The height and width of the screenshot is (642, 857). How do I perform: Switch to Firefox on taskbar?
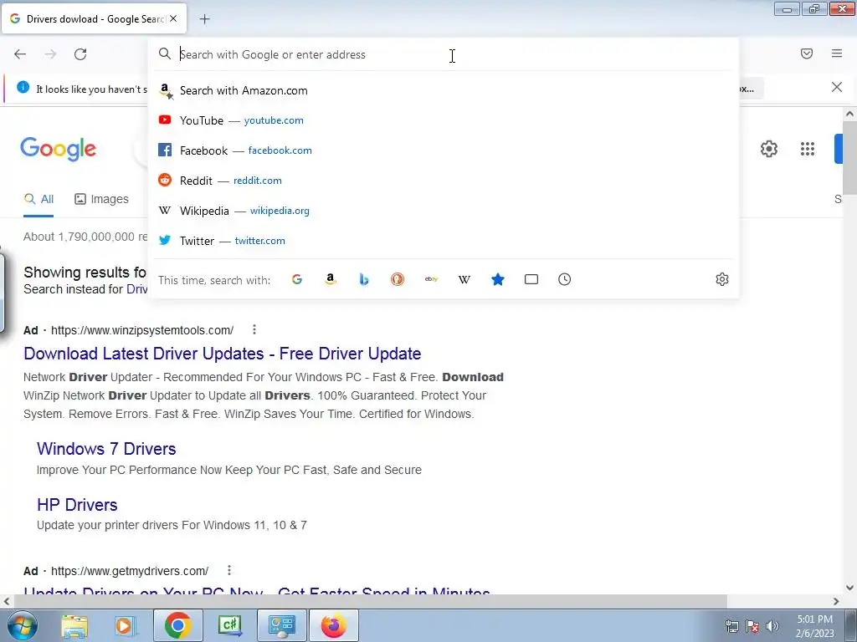[x=334, y=625]
